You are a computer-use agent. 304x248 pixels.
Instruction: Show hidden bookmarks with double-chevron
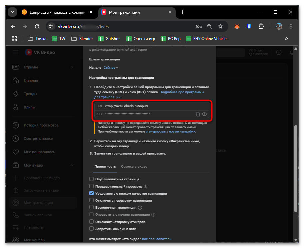[286, 39]
